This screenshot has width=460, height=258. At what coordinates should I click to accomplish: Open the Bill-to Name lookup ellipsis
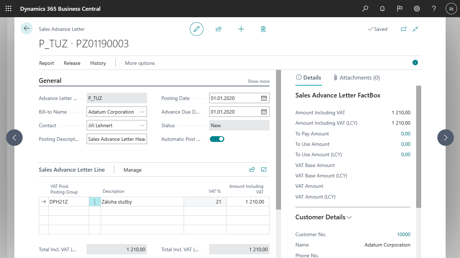[x=142, y=112]
